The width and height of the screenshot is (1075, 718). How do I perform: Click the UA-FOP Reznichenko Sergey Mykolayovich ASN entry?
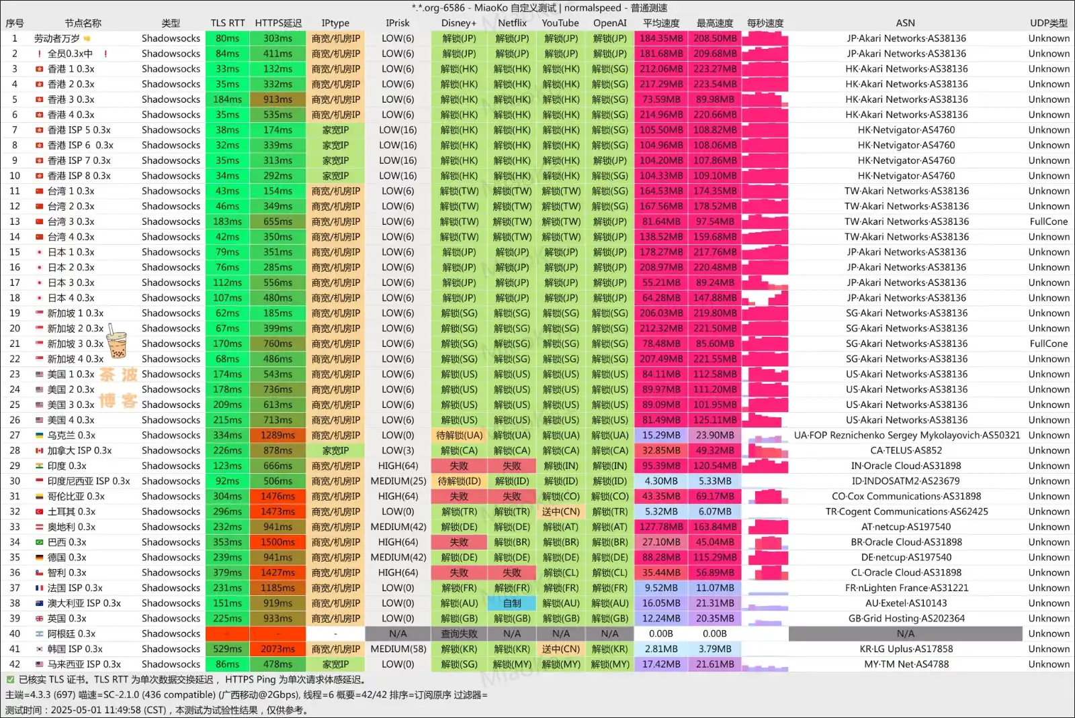pos(906,435)
